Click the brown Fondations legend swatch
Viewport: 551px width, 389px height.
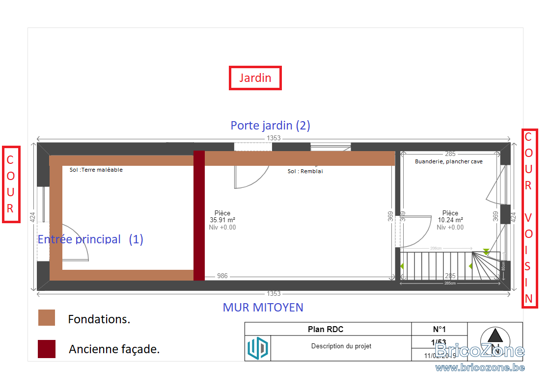pos(46,318)
